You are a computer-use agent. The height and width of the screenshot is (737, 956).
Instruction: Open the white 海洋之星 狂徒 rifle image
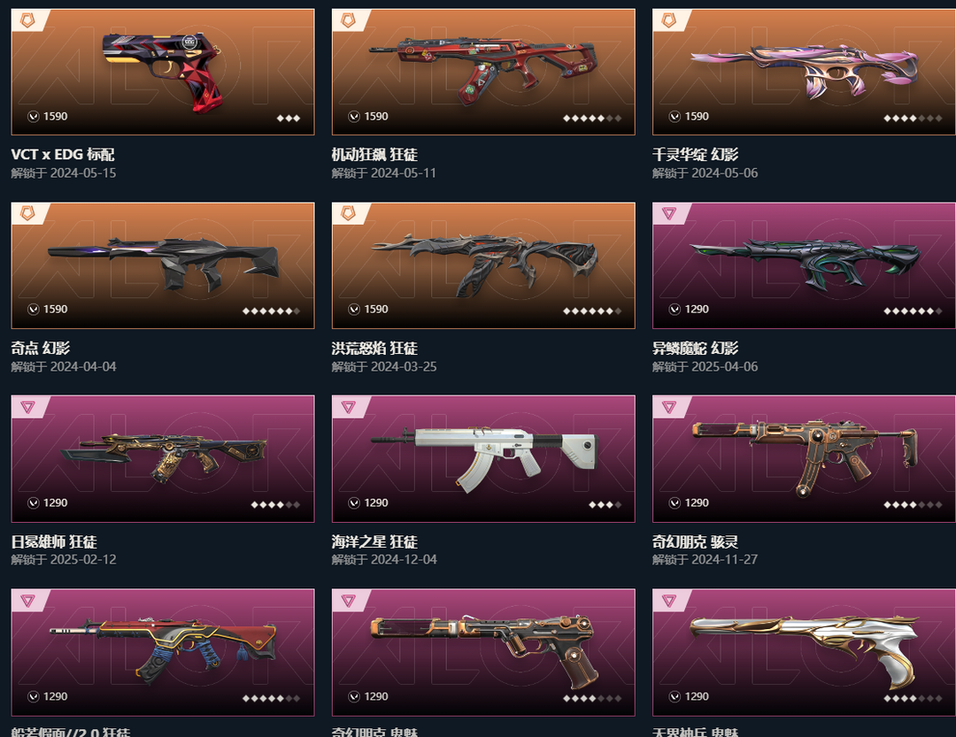point(484,457)
